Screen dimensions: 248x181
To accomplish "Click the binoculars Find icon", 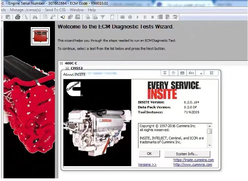I will pyautogui.click(x=35, y=17).
